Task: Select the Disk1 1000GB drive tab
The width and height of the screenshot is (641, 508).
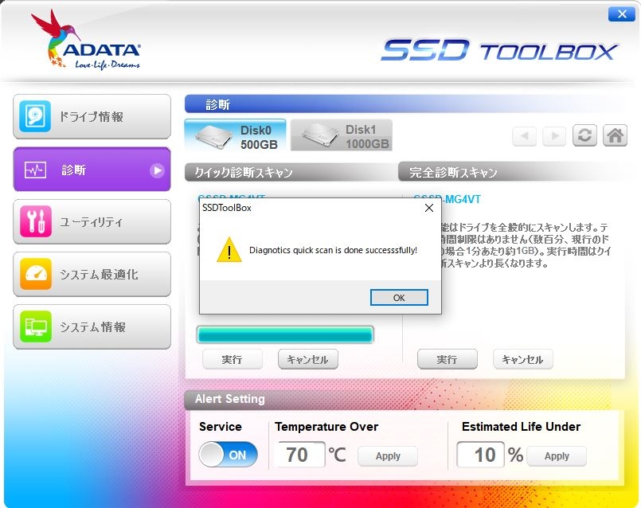Action: 342,135
